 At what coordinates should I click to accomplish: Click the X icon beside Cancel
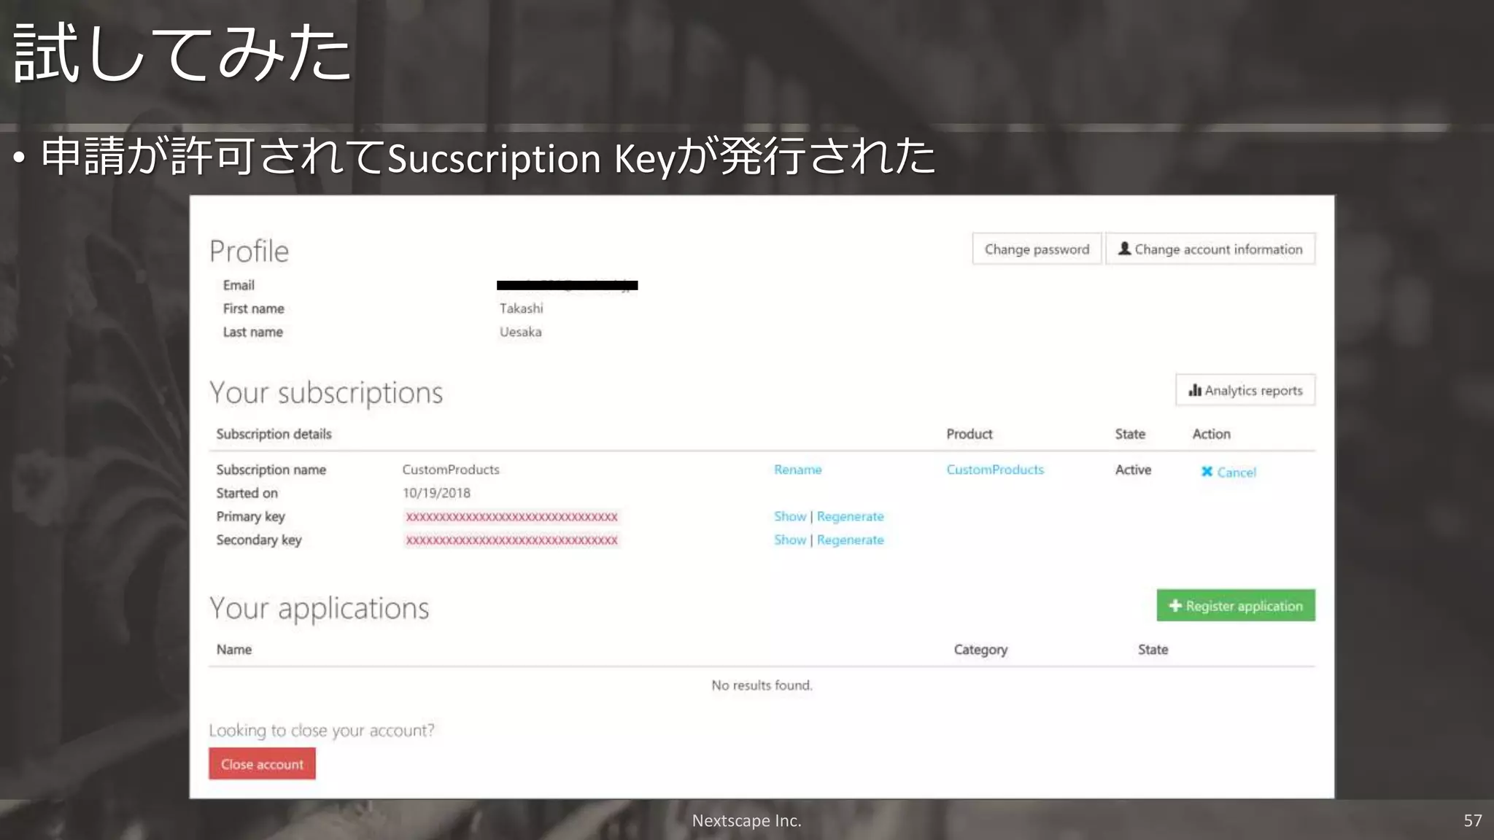[1207, 472]
